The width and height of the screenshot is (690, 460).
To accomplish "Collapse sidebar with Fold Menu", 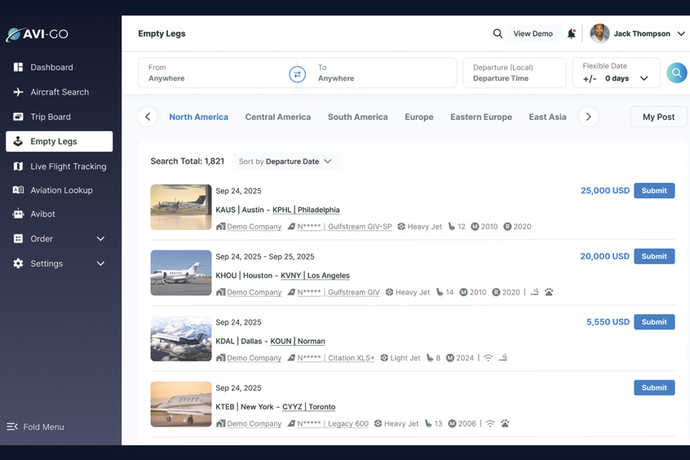I will tap(36, 427).
